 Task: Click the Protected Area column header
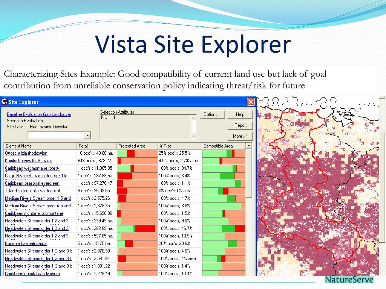pos(137,146)
